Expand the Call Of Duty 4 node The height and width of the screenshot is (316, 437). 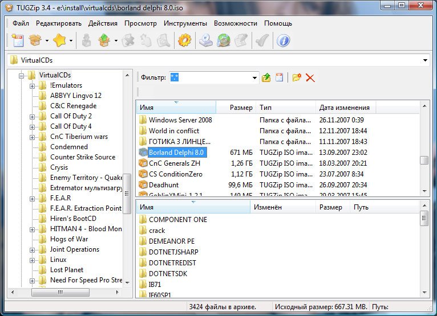[x=32, y=127]
